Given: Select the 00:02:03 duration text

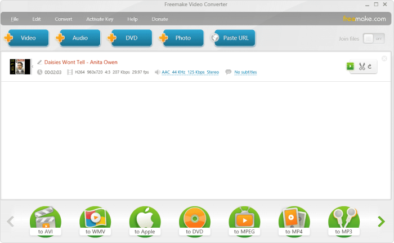Looking at the screenshot, I should click(x=53, y=72).
